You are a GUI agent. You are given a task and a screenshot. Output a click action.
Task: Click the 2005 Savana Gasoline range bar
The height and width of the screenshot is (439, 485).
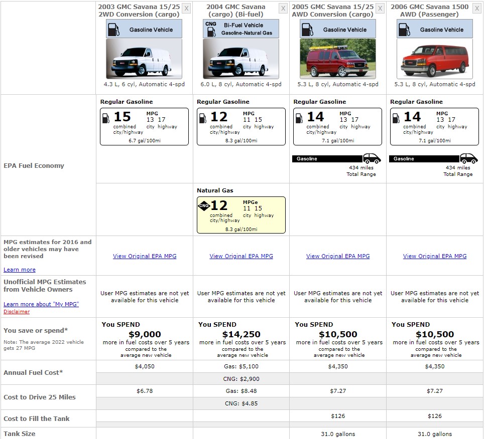(x=327, y=159)
